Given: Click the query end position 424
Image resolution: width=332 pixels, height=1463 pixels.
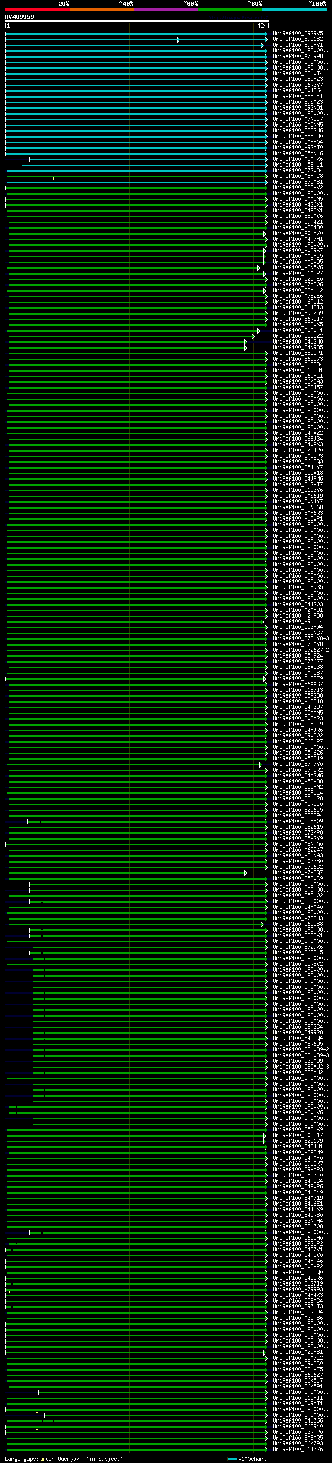Looking at the screenshot, I should (x=261, y=25).
